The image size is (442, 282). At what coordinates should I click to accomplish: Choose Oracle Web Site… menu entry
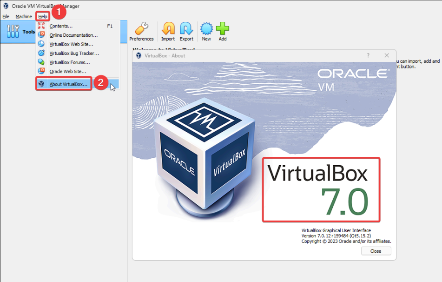click(x=78, y=71)
